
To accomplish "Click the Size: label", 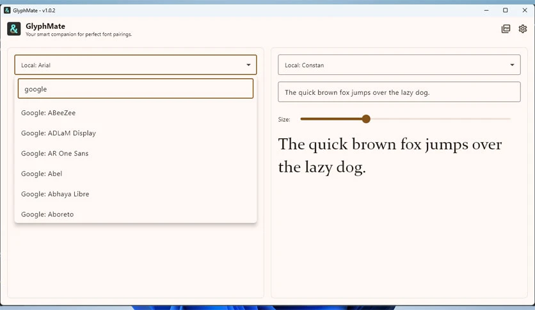I will coord(284,120).
